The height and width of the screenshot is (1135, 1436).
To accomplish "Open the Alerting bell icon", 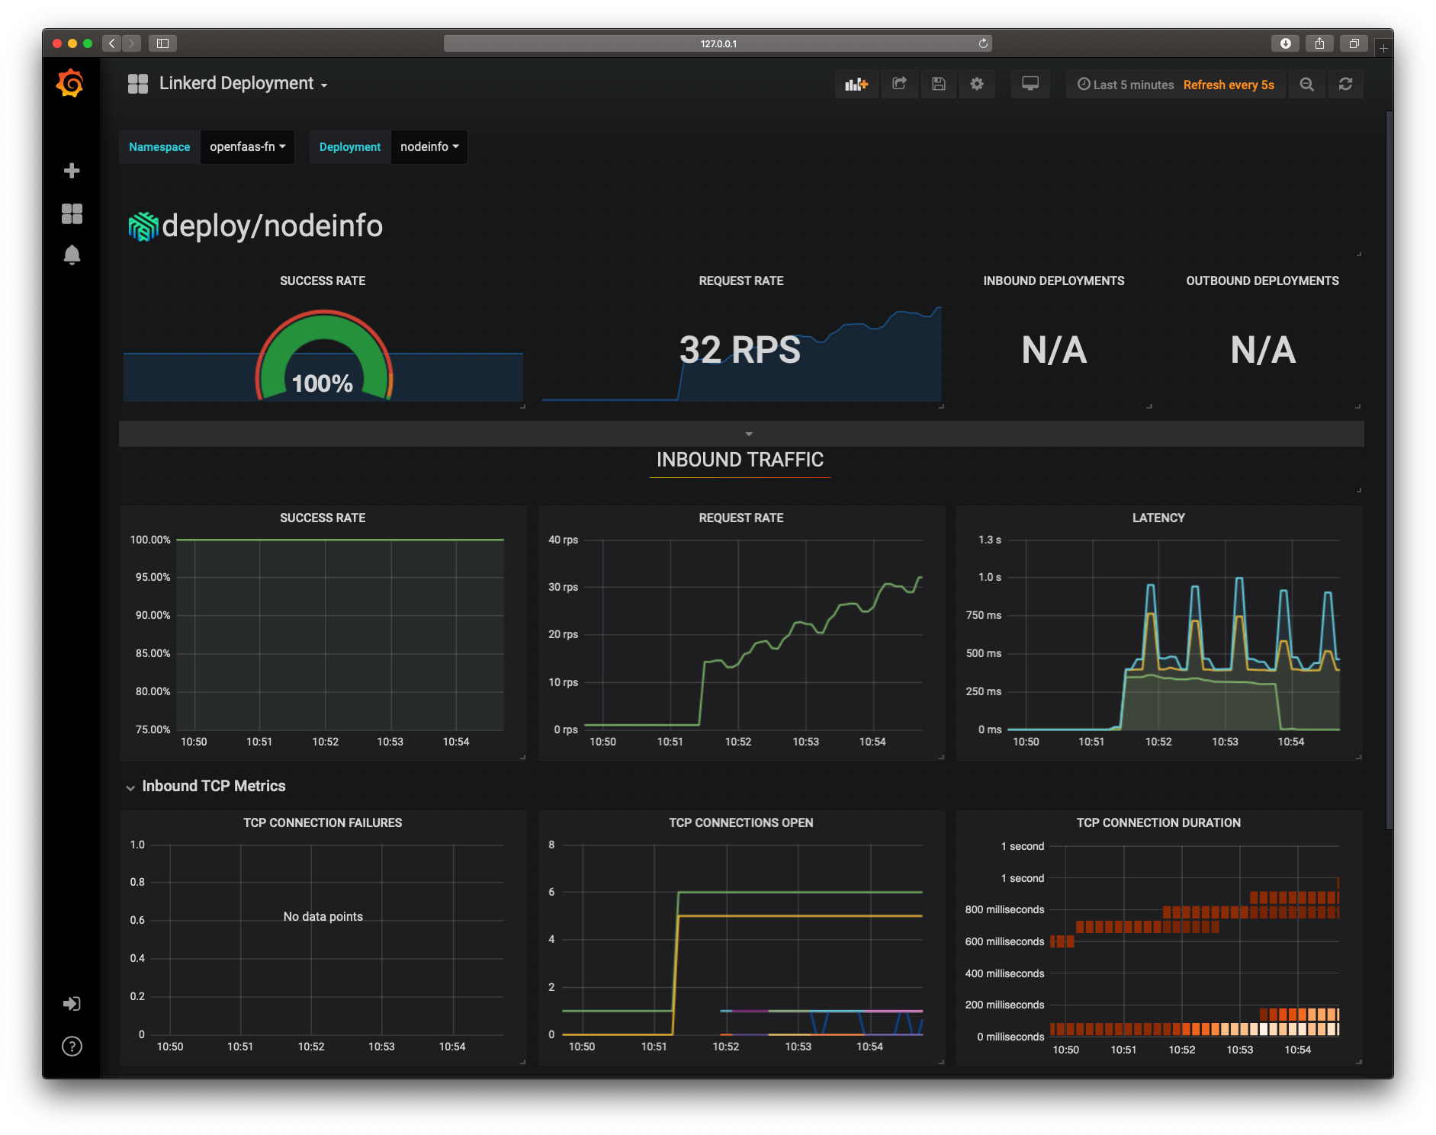I will coord(72,255).
